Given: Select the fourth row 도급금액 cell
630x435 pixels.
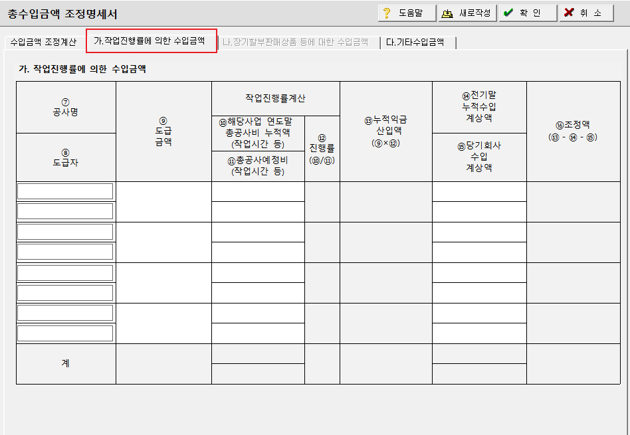Looking at the screenshot, I should click(163, 323).
